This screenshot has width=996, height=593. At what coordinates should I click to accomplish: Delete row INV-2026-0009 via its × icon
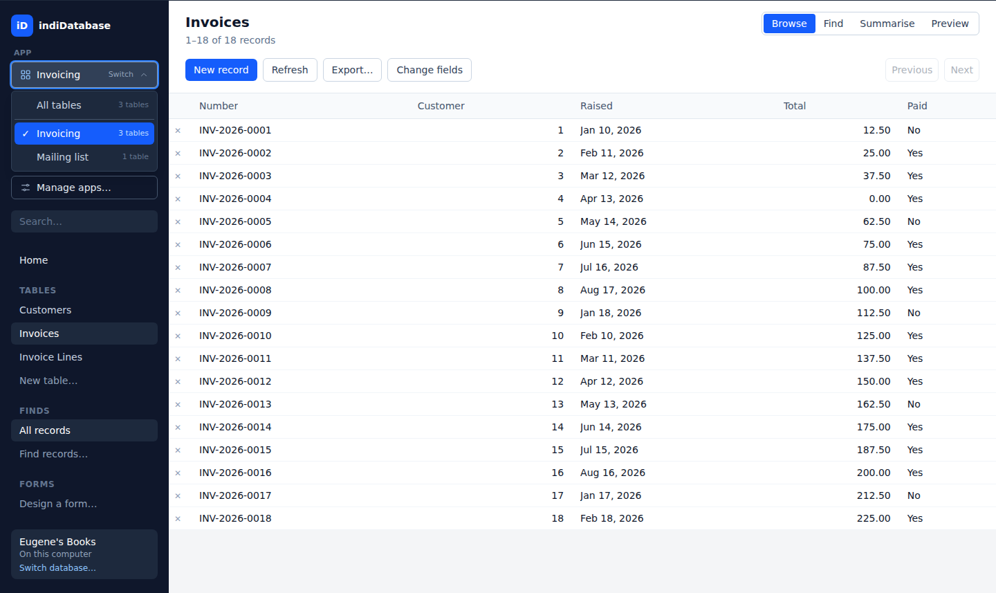pos(178,313)
